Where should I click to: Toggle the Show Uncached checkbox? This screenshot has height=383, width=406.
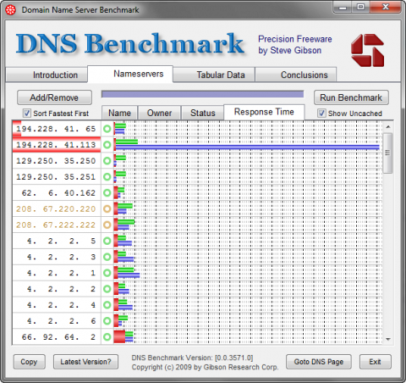[x=321, y=114]
